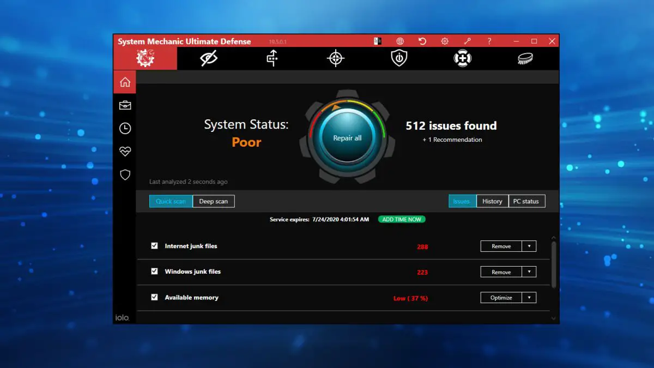Expand dropdown arrow beside Windows junk Remove
The width and height of the screenshot is (654, 368).
[529, 272]
